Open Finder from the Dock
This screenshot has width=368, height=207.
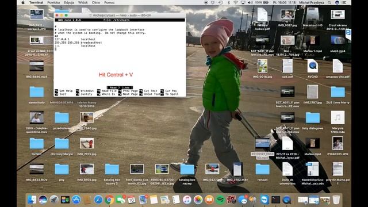[x=32, y=200]
